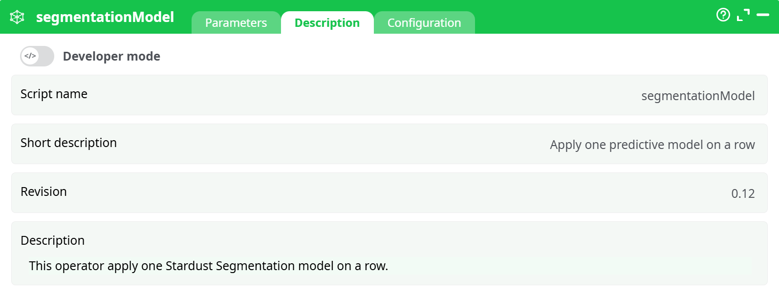Image resolution: width=779 pixels, height=297 pixels.
Task: Select the segmentationModel value text
Action: [698, 96]
